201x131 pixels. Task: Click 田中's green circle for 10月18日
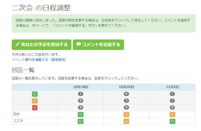coord(81,114)
